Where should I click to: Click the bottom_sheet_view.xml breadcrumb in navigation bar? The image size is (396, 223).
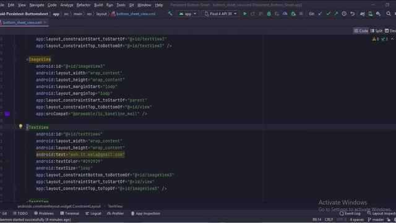(x=134, y=14)
